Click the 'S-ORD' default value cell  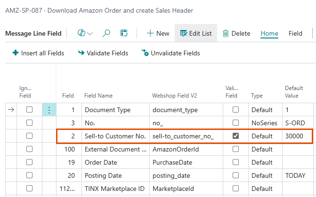pyautogui.click(x=298, y=123)
